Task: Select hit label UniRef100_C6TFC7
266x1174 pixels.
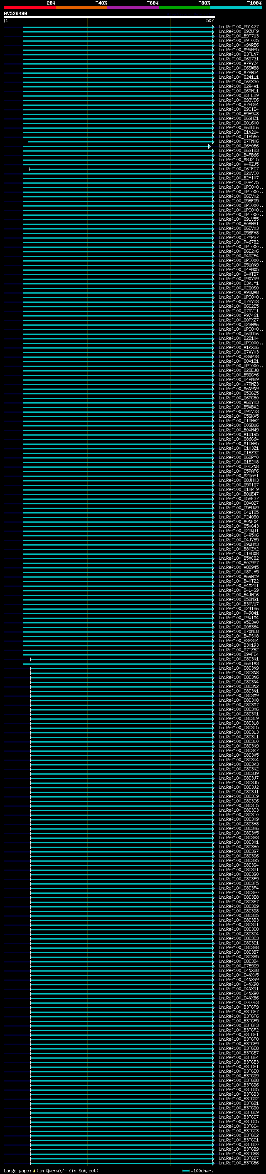Action: (239, 169)
